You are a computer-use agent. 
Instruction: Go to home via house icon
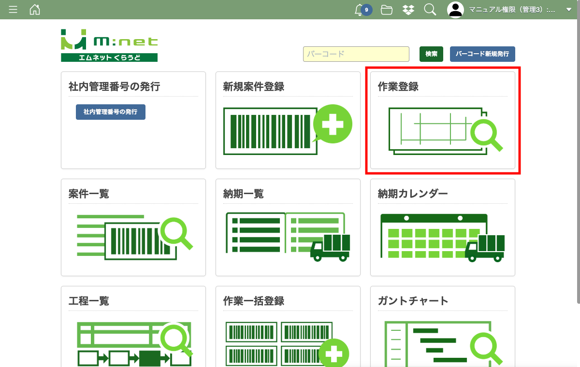35,10
